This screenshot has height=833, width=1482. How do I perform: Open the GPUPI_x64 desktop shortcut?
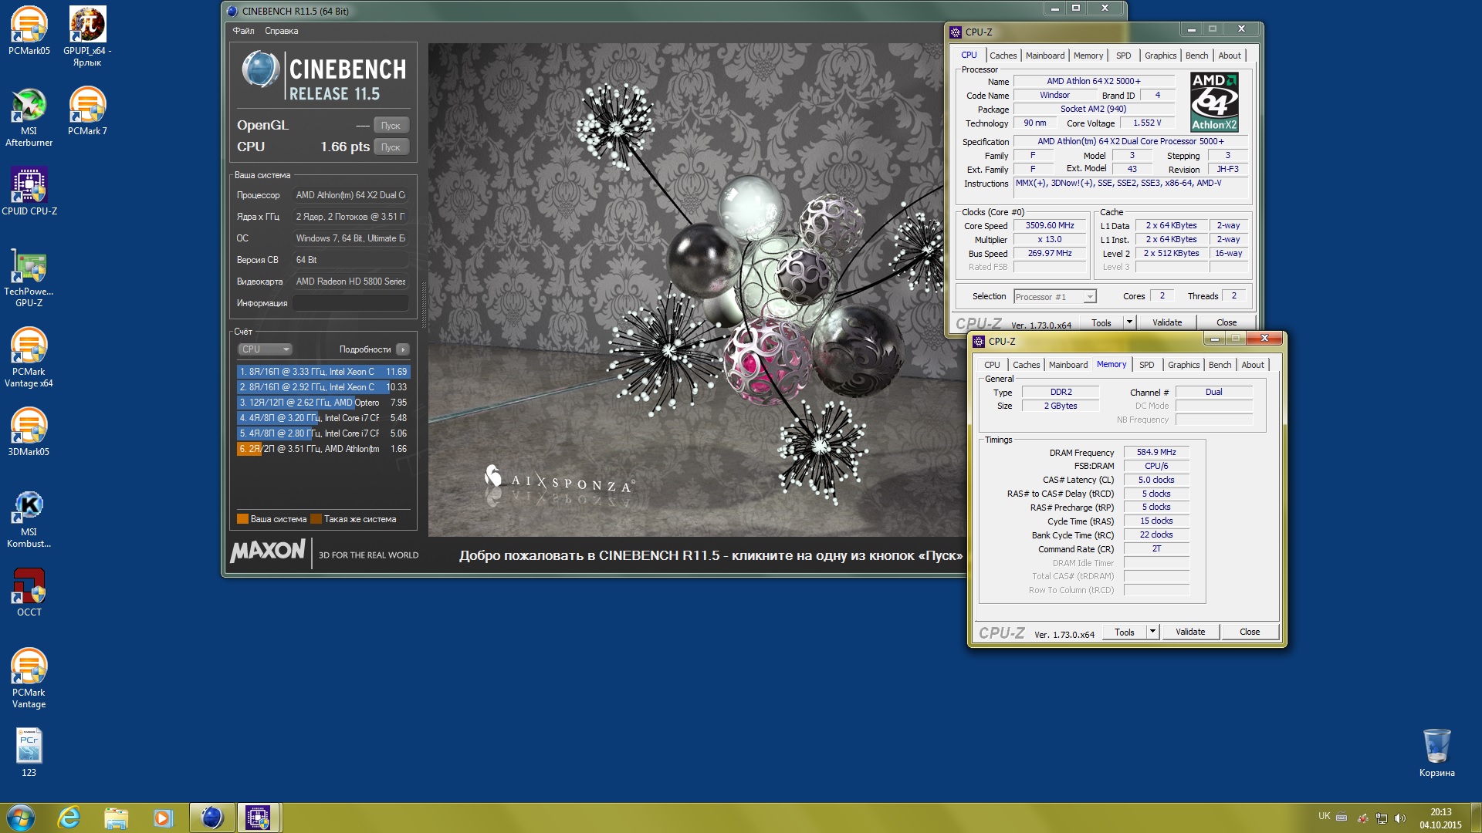tap(87, 35)
